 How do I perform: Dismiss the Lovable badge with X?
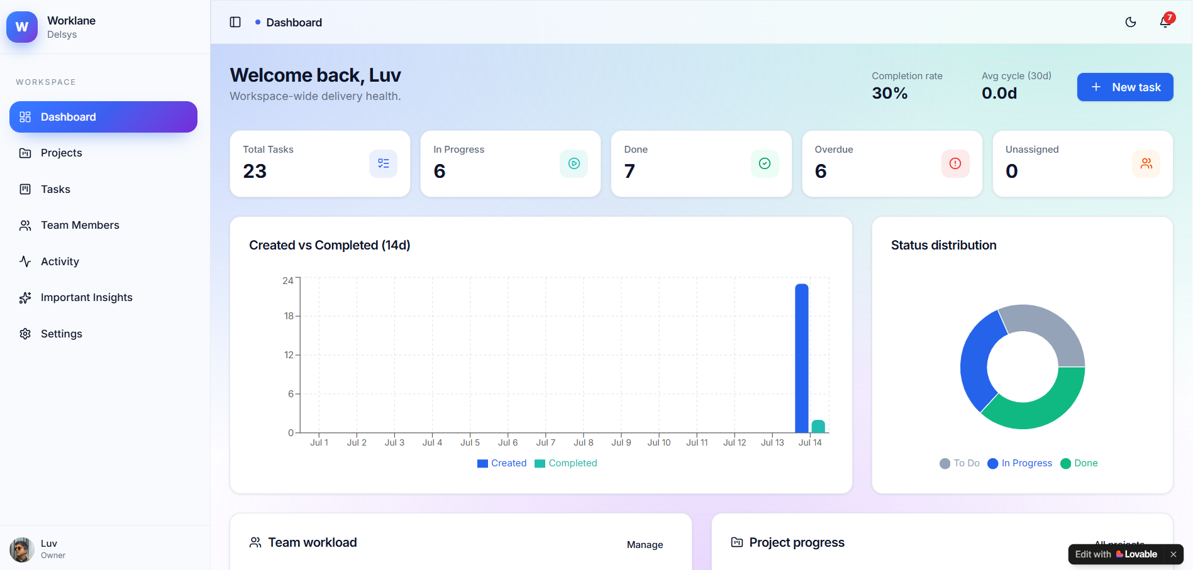[1174, 554]
